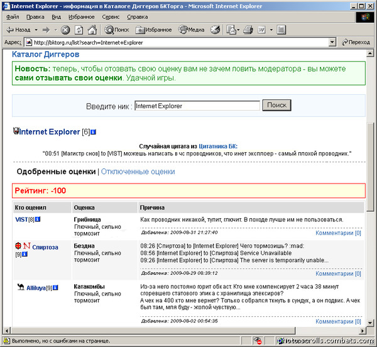377x347 pixels.
Task: Open Комментарии [0] for Alliluya's rating
Action: click(x=338, y=321)
